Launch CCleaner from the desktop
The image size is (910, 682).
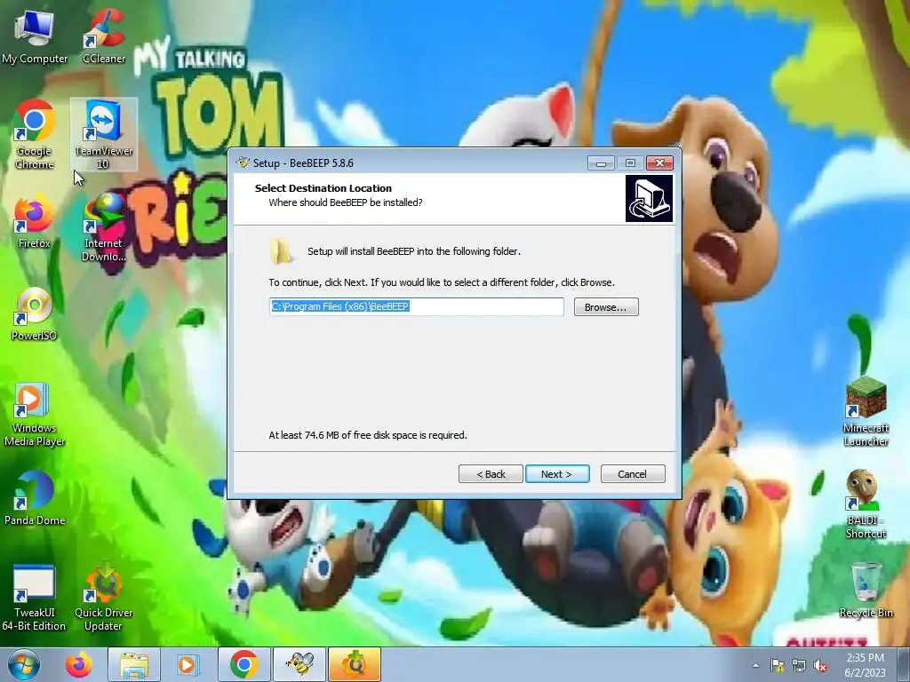104,36
